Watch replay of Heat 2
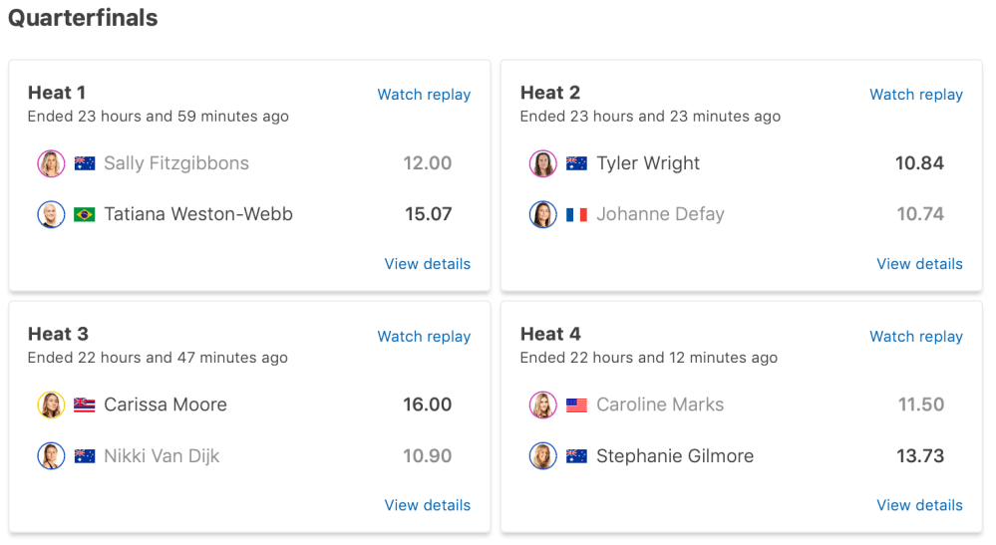Image resolution: width=996 pixels, height=545 pixels. 915,95
